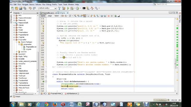Click the Find Selection magnifier icon in the editor toolbar

click(75, 16)
